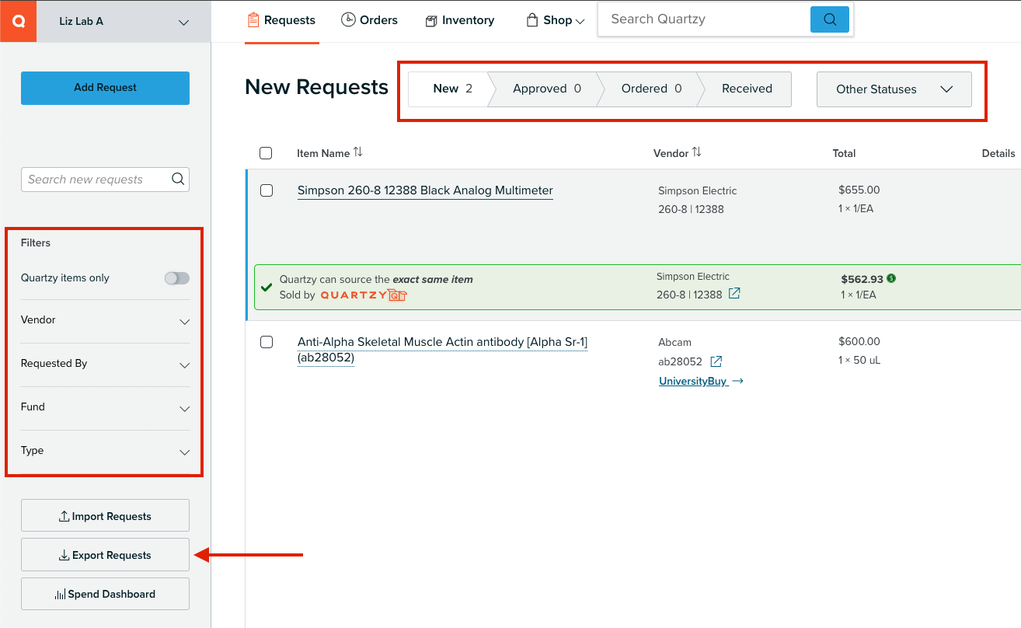Screen dimensions: 1021x628
Task: Follow the UniversityBuy link
Action: 701,381
